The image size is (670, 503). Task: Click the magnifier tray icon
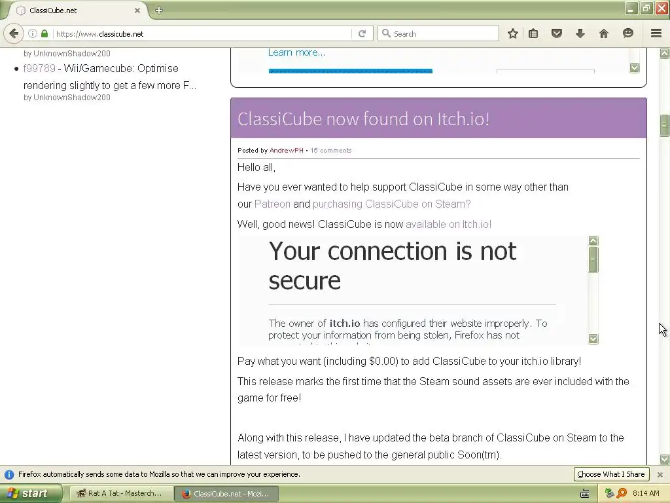click(622, 494)
